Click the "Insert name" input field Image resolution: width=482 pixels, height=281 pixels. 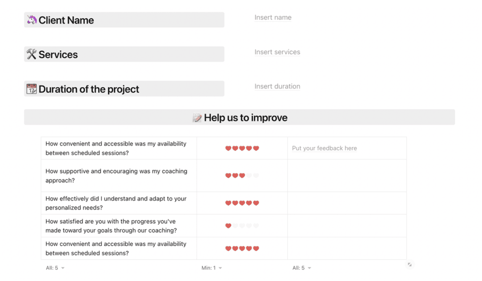point(273,17)
